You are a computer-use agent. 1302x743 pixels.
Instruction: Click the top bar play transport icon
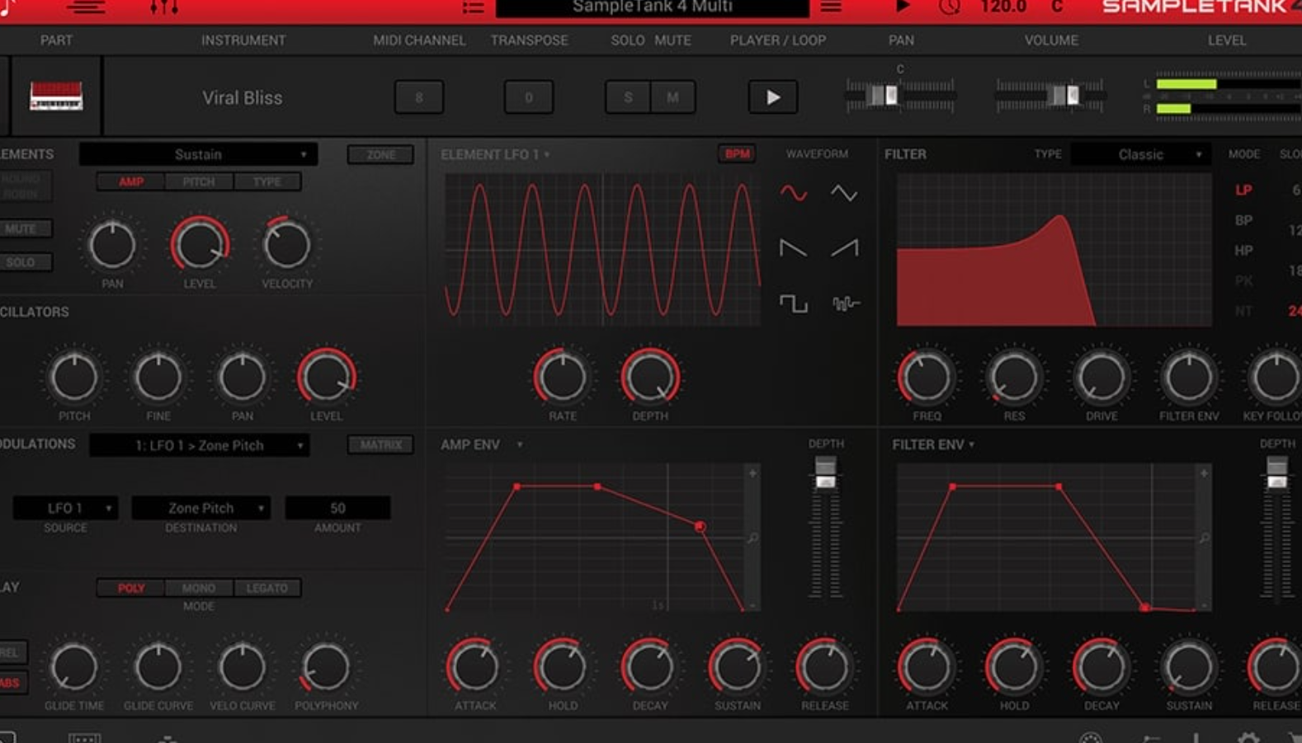(x=903, y=7)
